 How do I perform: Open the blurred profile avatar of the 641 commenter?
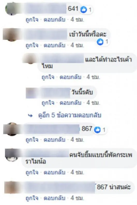pos(11,9)
